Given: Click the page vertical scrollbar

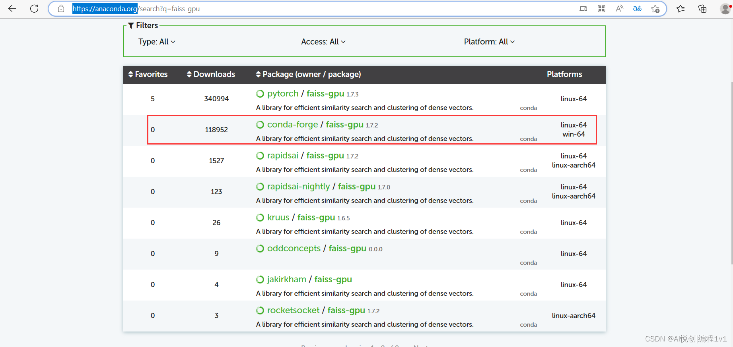Looking at the screenshot, I should coord(731,173).
